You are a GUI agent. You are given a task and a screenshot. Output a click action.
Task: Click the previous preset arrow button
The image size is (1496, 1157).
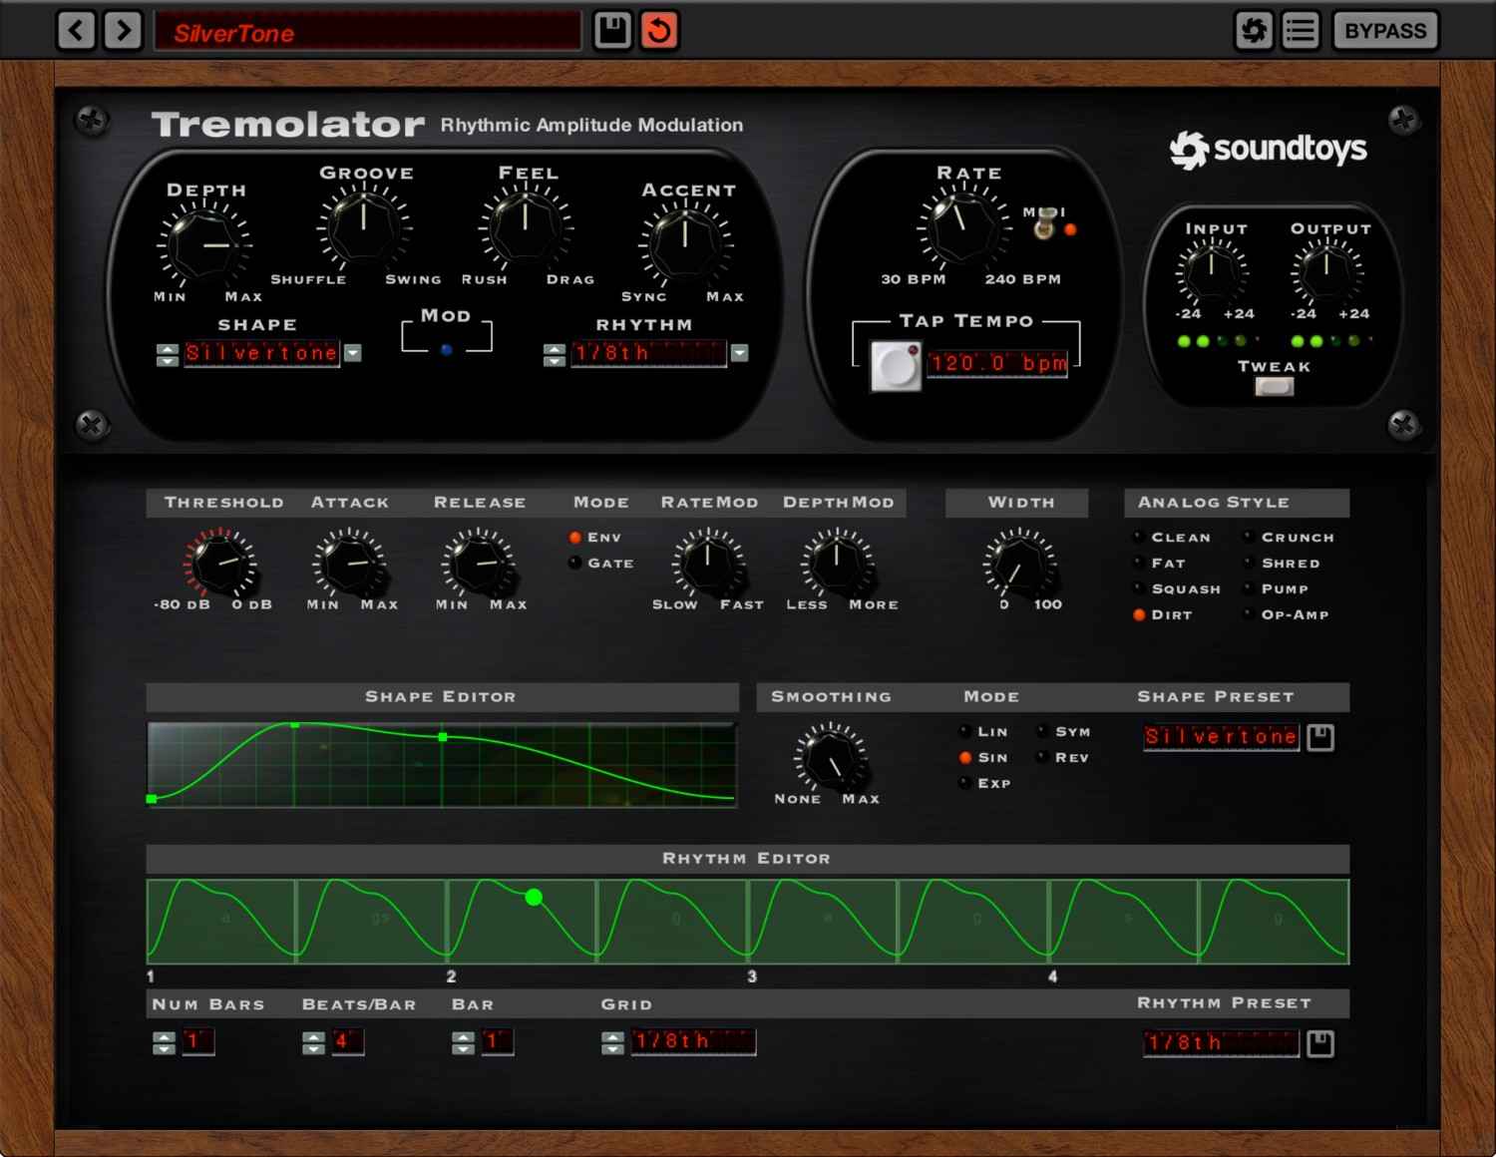point(76,30)
